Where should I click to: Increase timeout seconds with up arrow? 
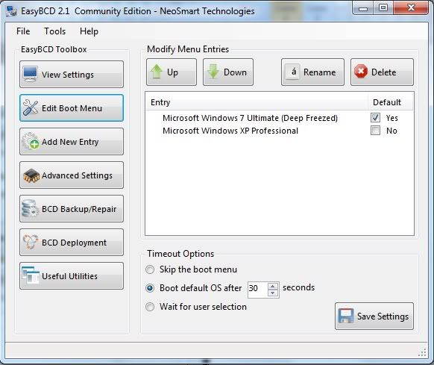coord(273,287)
